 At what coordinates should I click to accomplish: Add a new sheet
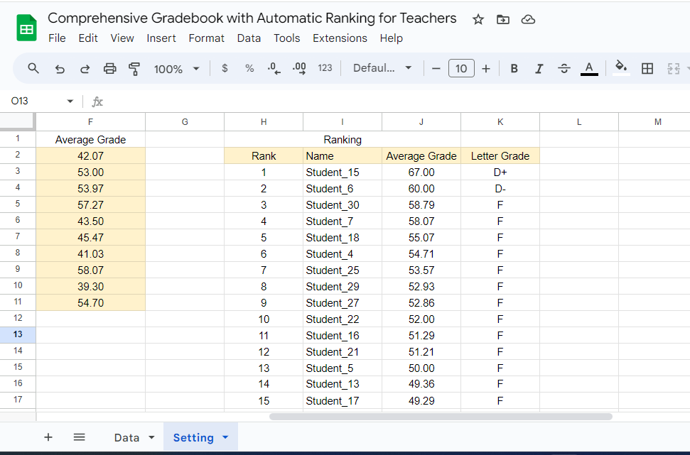(x=48, y=437)
